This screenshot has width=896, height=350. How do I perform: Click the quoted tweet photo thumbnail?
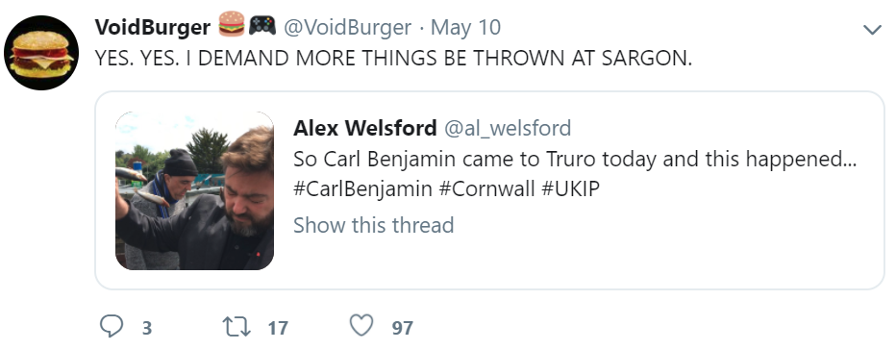tap(194, 190)
